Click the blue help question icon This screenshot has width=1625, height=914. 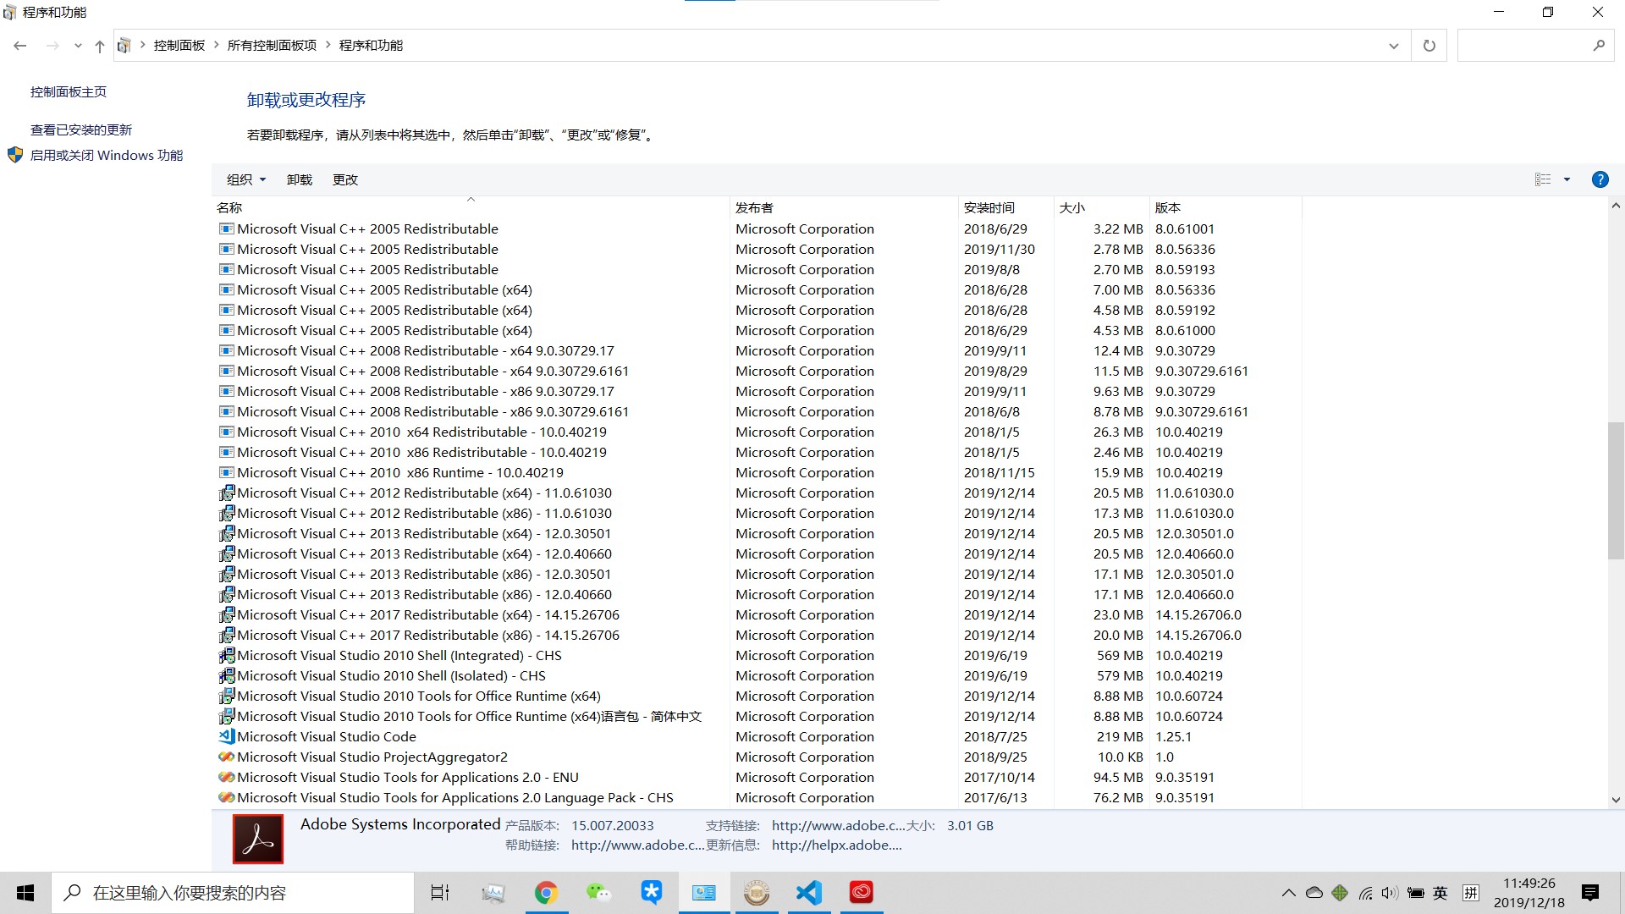[1600, 179]
